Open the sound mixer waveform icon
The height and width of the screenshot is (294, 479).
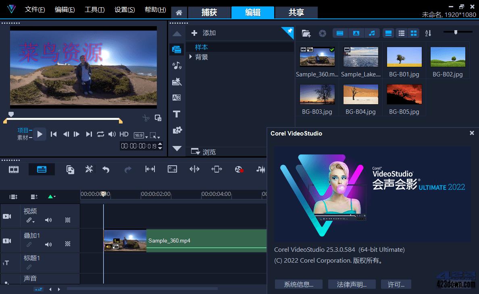[260, 169]
